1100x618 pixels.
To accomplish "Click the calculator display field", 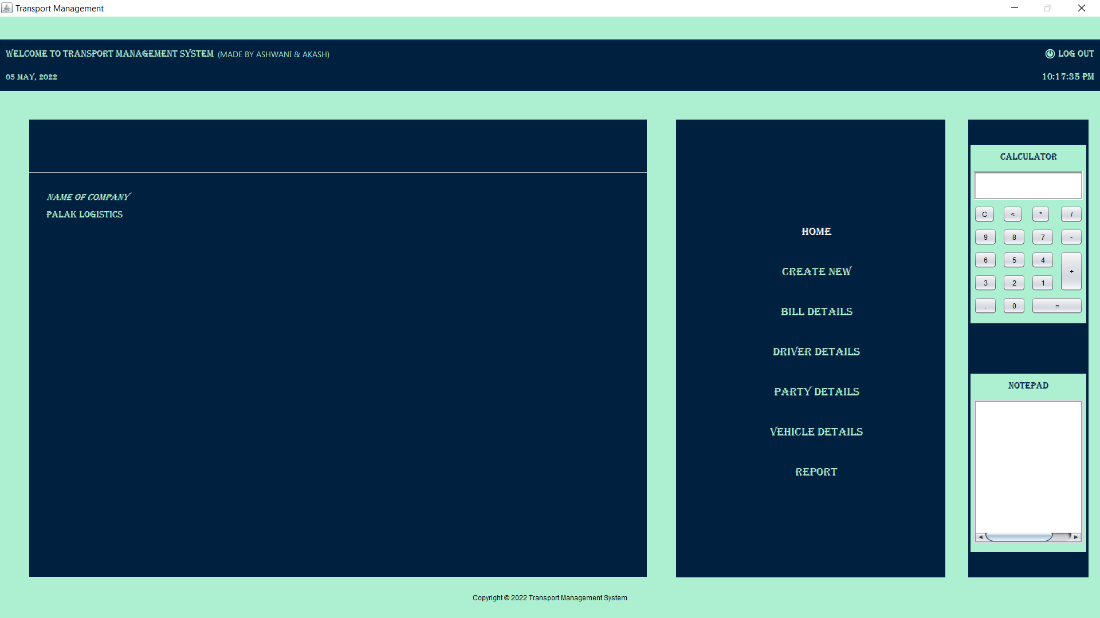I will (1027, 185).
